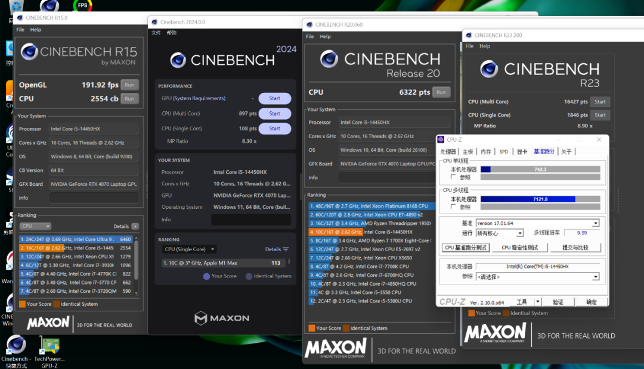644x369 pixels.
Task: Click the sphere logo in Cinebench R23 header
Action: 489,69
